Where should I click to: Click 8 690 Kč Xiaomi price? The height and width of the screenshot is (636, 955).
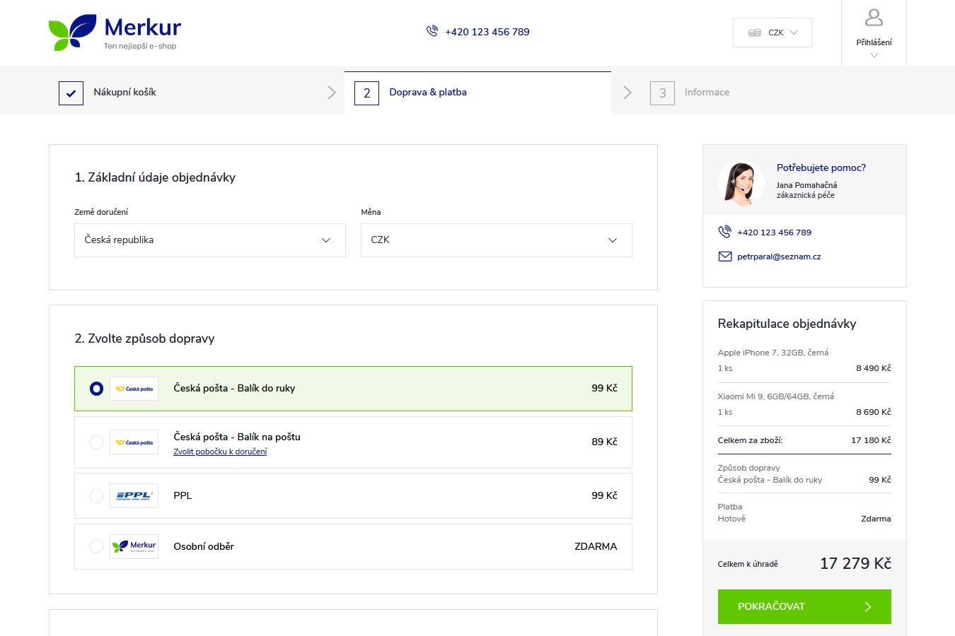pyautogui.click(x=874, y=412)
